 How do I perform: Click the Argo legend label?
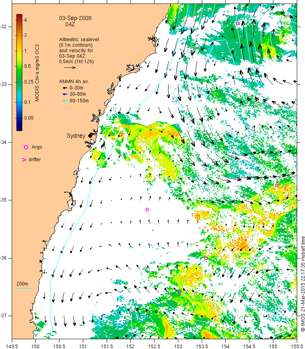(x=37, y=147)
